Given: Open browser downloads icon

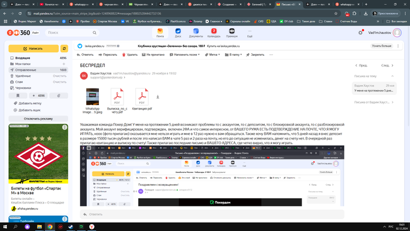Looking at the screenshot, I should 365,13.
